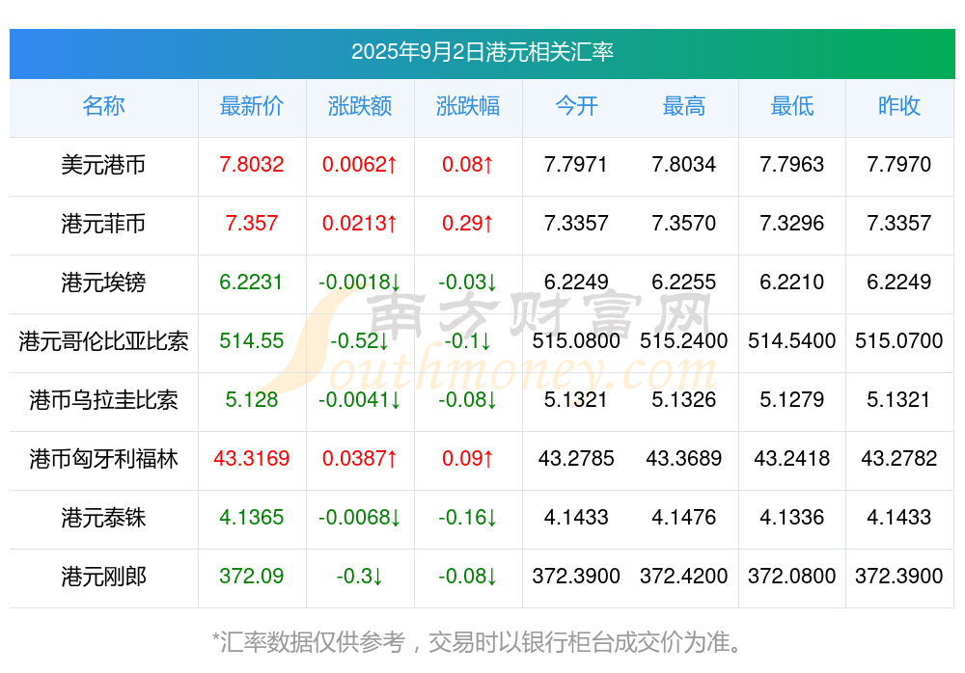Click the low value 7.3296
Screen dimensions: 965x673
click(x=792, y=224)
